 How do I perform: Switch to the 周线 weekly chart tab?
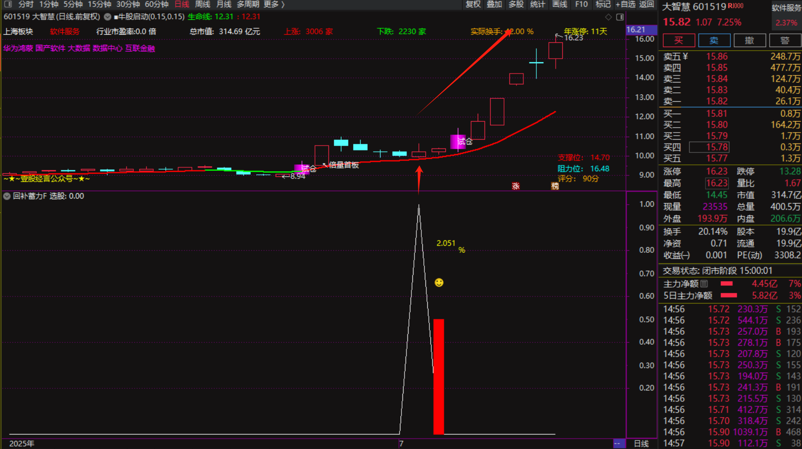[x=202, y=4]
